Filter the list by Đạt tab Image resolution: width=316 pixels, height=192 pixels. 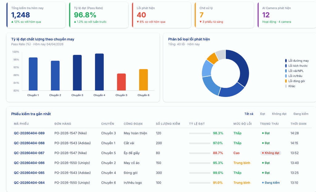point(263,114)
